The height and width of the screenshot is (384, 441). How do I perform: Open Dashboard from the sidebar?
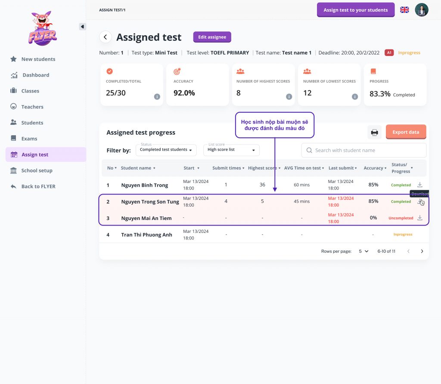[36, 75]
